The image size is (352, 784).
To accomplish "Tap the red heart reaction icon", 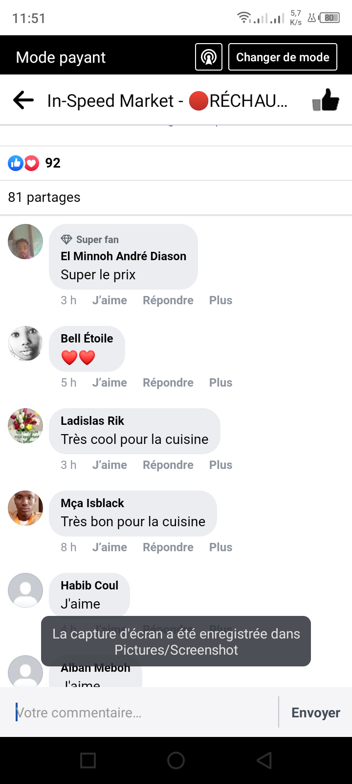I will click(32, 163).
